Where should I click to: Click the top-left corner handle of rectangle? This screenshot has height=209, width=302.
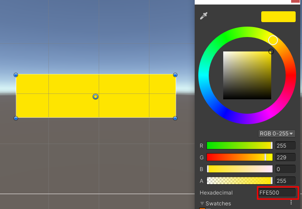[x=16, y=75]
